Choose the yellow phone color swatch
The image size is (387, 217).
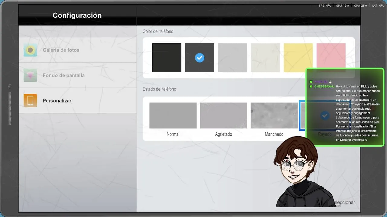click(x=298, y=58)
